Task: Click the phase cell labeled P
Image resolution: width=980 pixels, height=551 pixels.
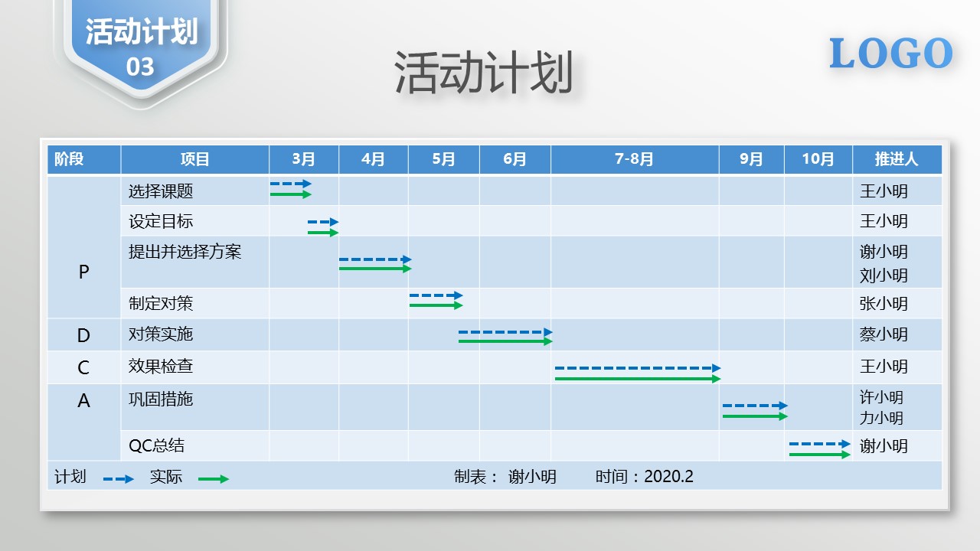Action: (83, 272)
